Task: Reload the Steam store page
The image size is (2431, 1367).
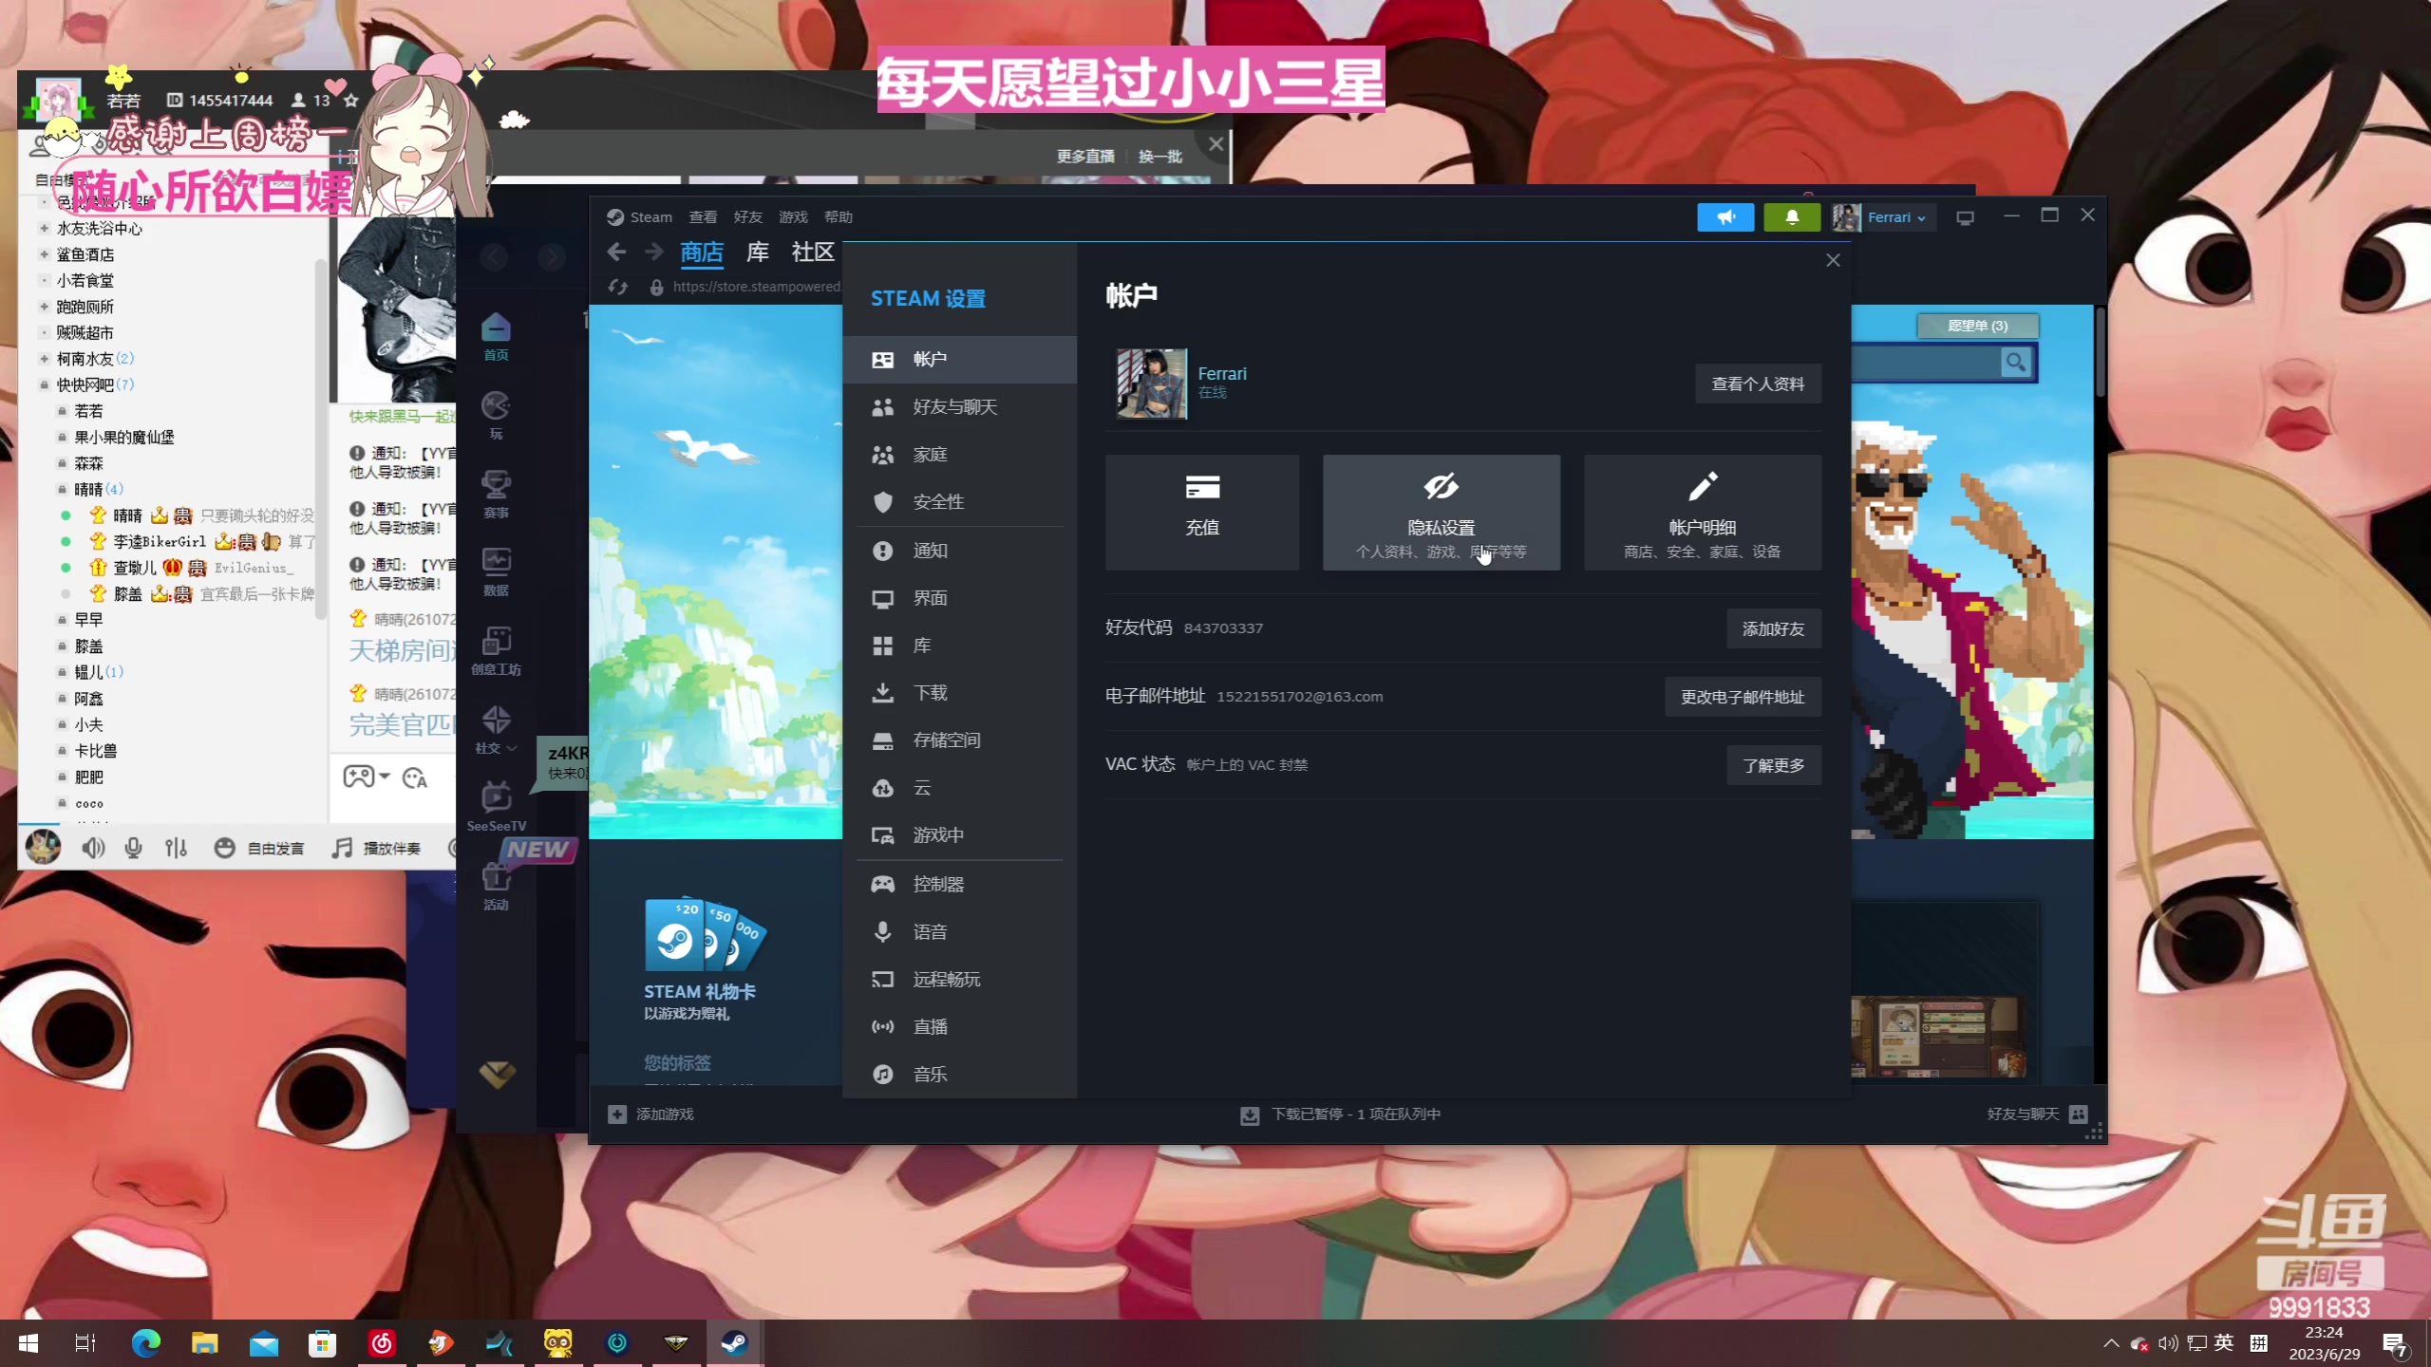Action: (618, 287)
